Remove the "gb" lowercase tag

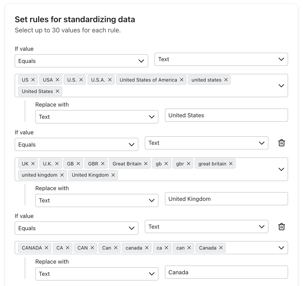coord(166,164)
